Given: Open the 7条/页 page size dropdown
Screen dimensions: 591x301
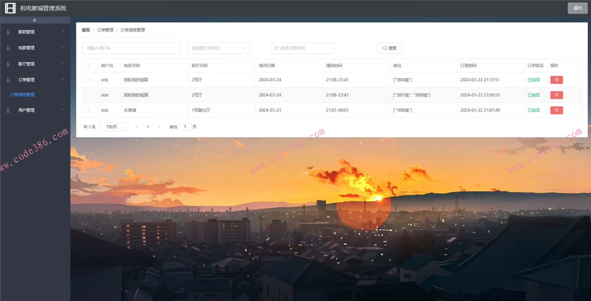Looking at the screenshot, I should click(x=114, y=127).
